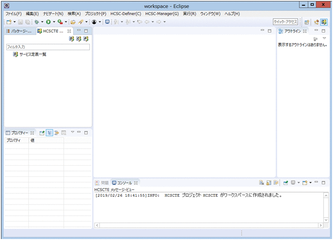Open the Outline view menu triangle
Image resolution: width=334 pixels, height=241 pixels.
pyautogui.click(x=324, y=38)
